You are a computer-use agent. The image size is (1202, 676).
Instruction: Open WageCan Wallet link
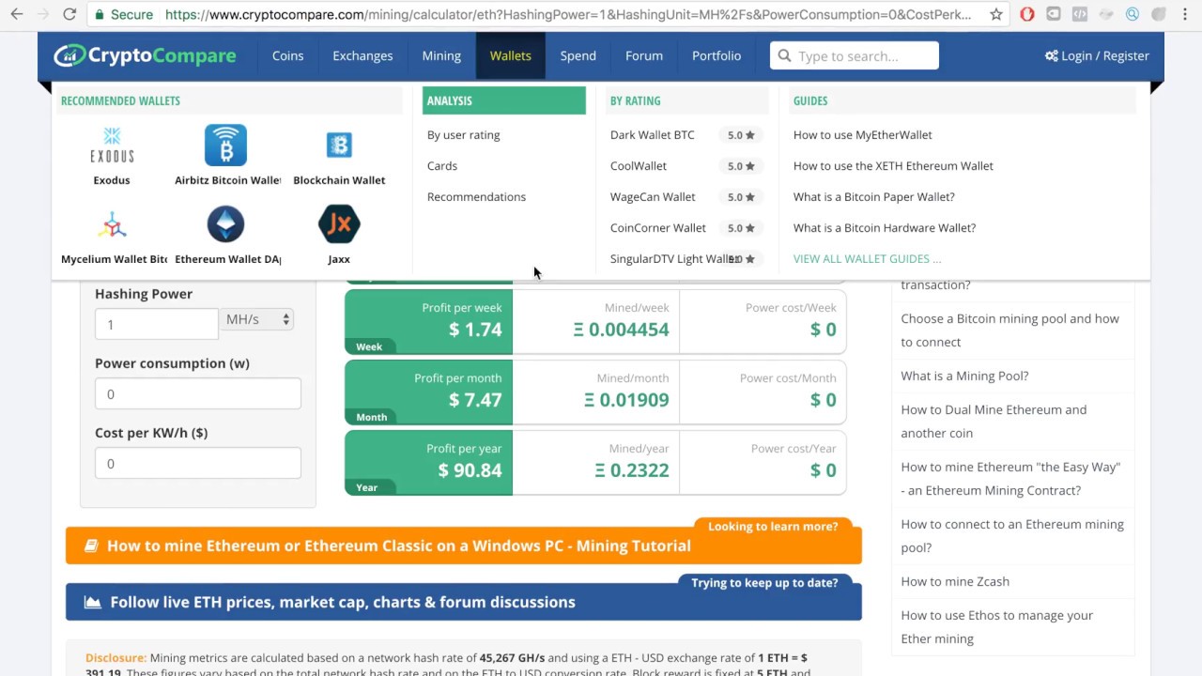[653, 196]
